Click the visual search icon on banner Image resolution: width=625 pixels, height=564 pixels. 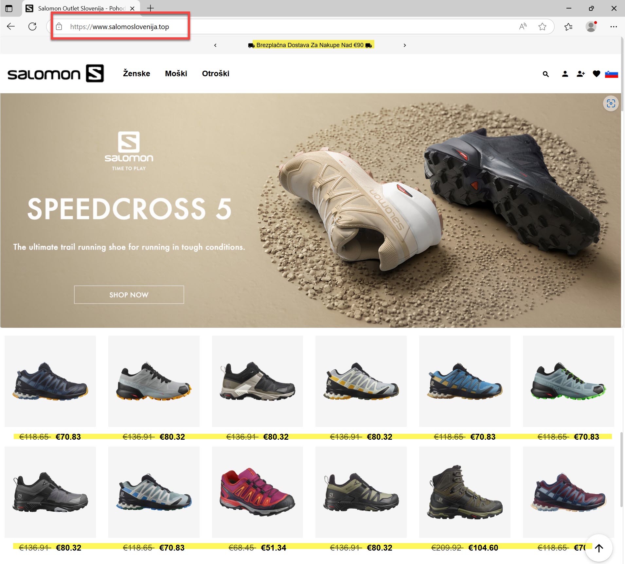[x=611, y=104]
